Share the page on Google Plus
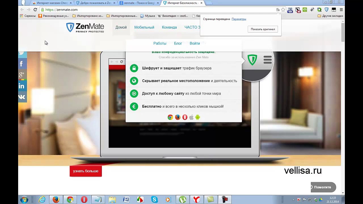Viewport: 363px width, 204px height. [22, 75]
